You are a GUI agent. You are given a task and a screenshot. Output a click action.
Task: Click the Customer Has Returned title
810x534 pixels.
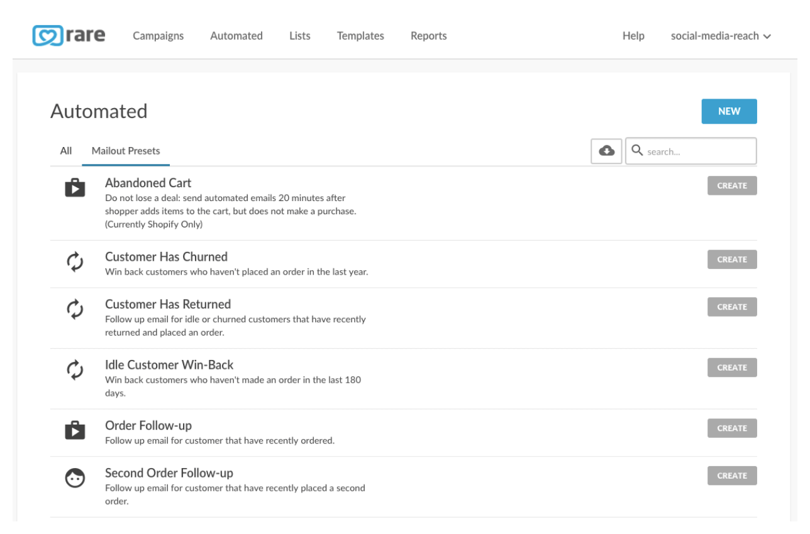click(168, 304)
